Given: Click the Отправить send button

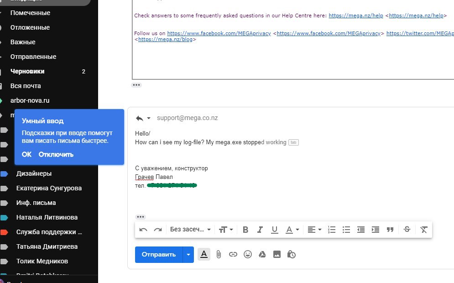Looking at the screenshot, I should 159,255.
